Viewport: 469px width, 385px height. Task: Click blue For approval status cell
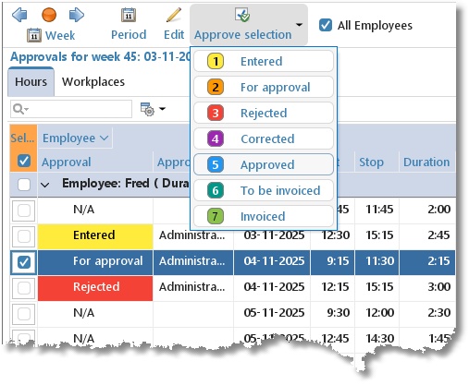(x=95, y=262)
